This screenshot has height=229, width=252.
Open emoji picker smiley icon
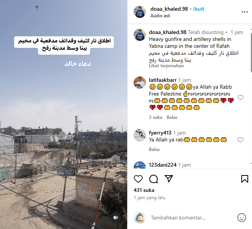[242, 218]
